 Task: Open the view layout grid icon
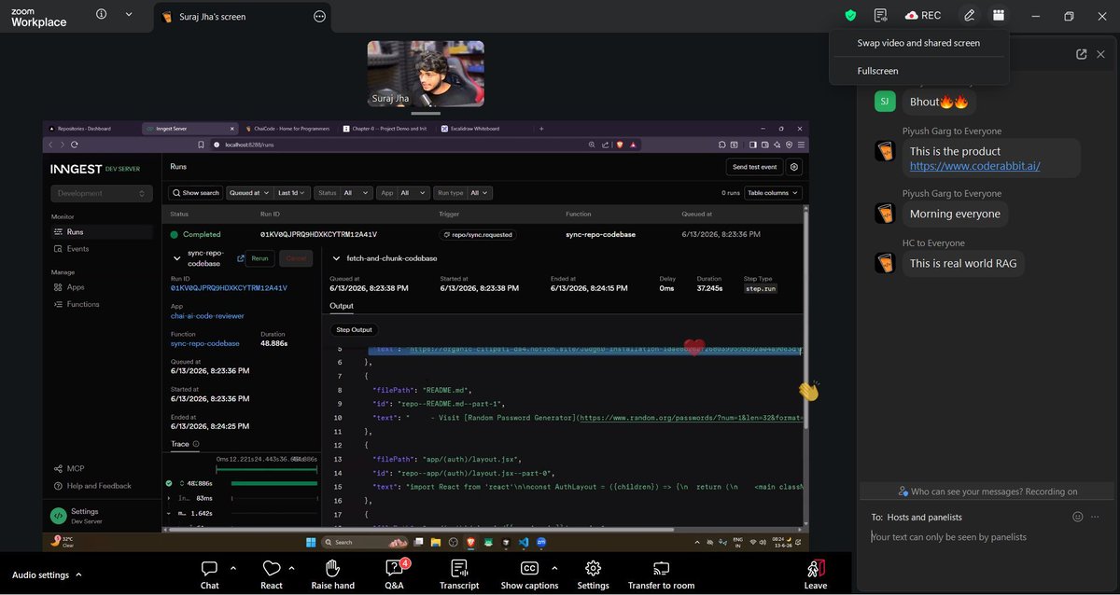click(999, 15)
